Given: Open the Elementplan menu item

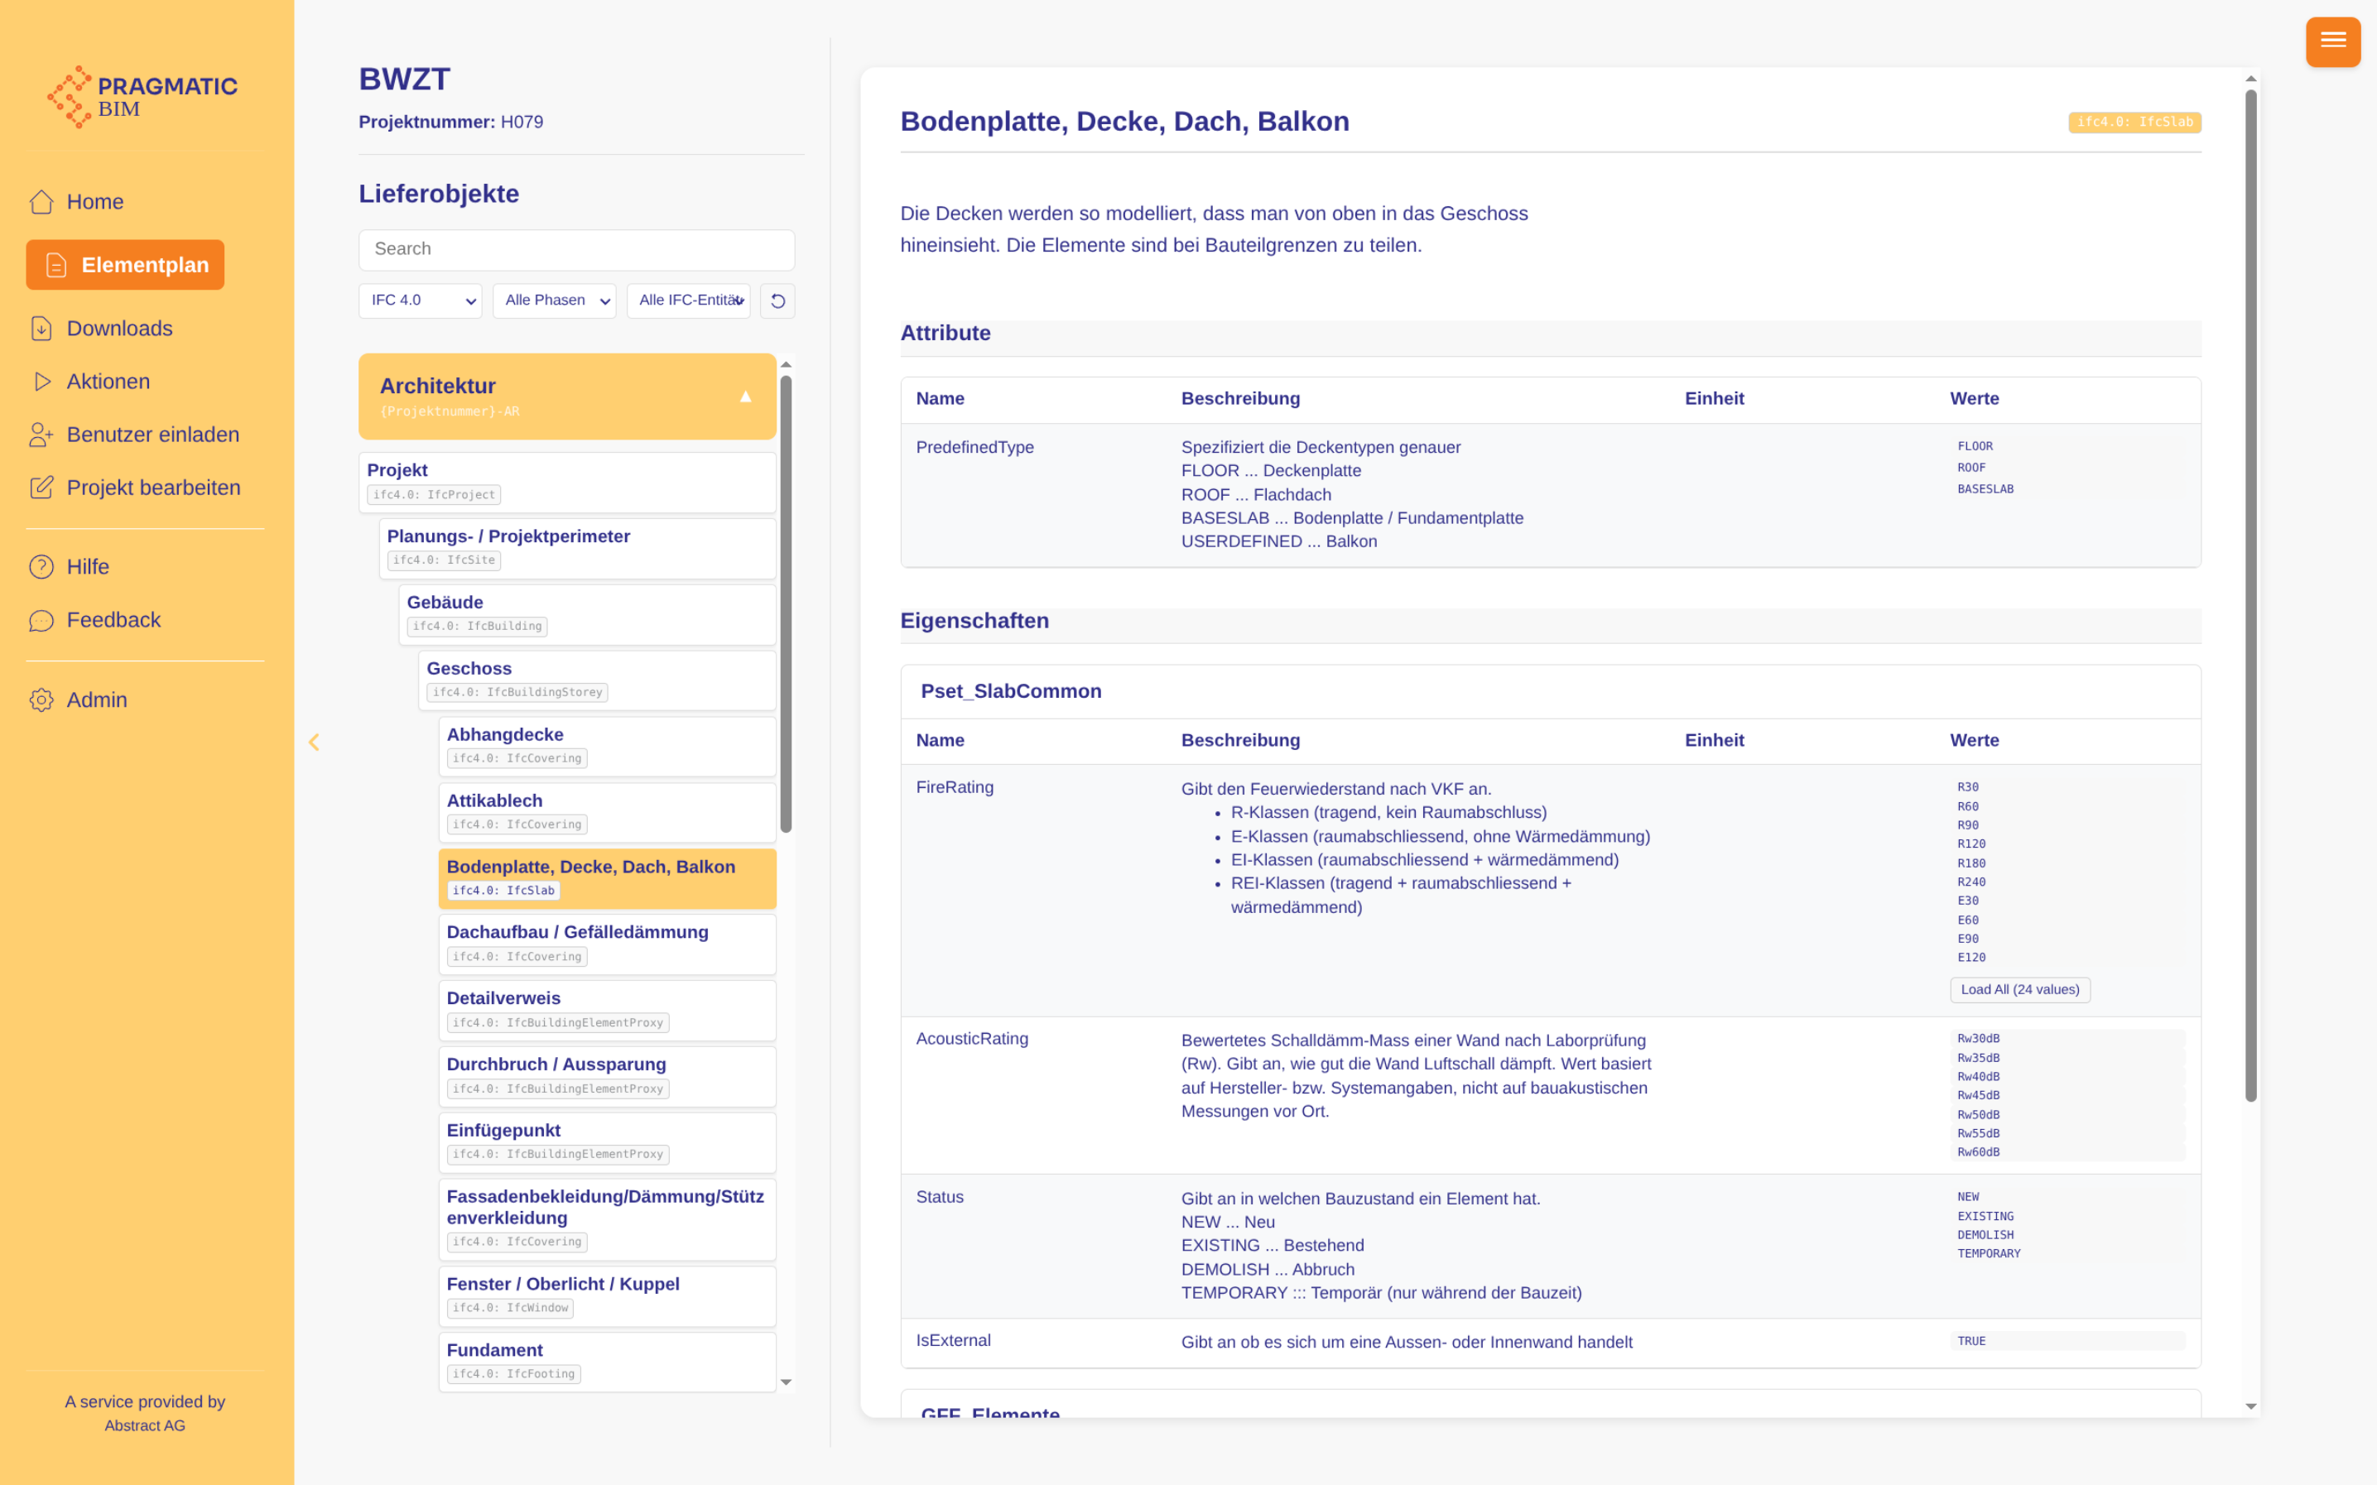Looking at the screenshot, I should 125,265.
